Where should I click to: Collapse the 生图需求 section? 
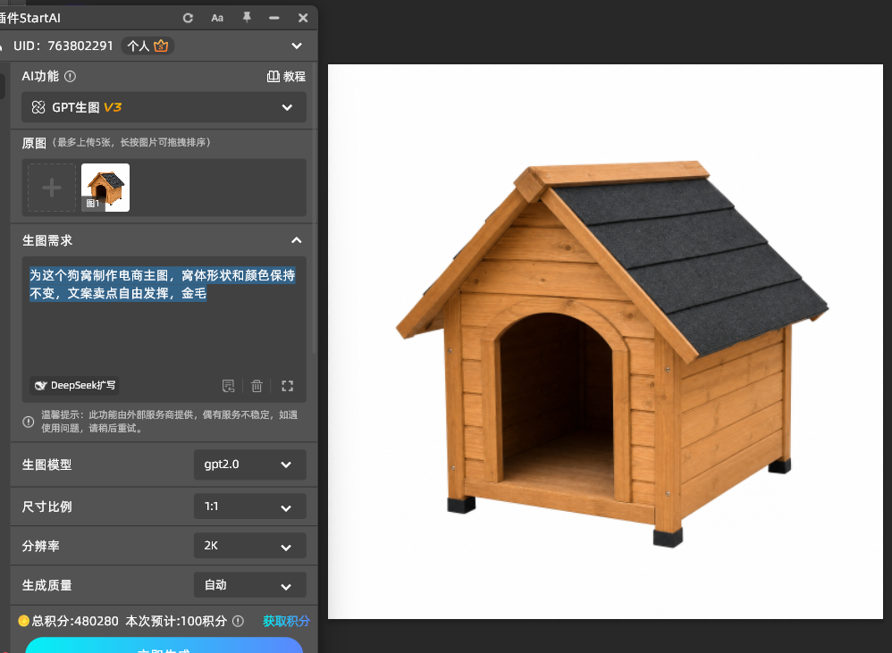(297, 240)
